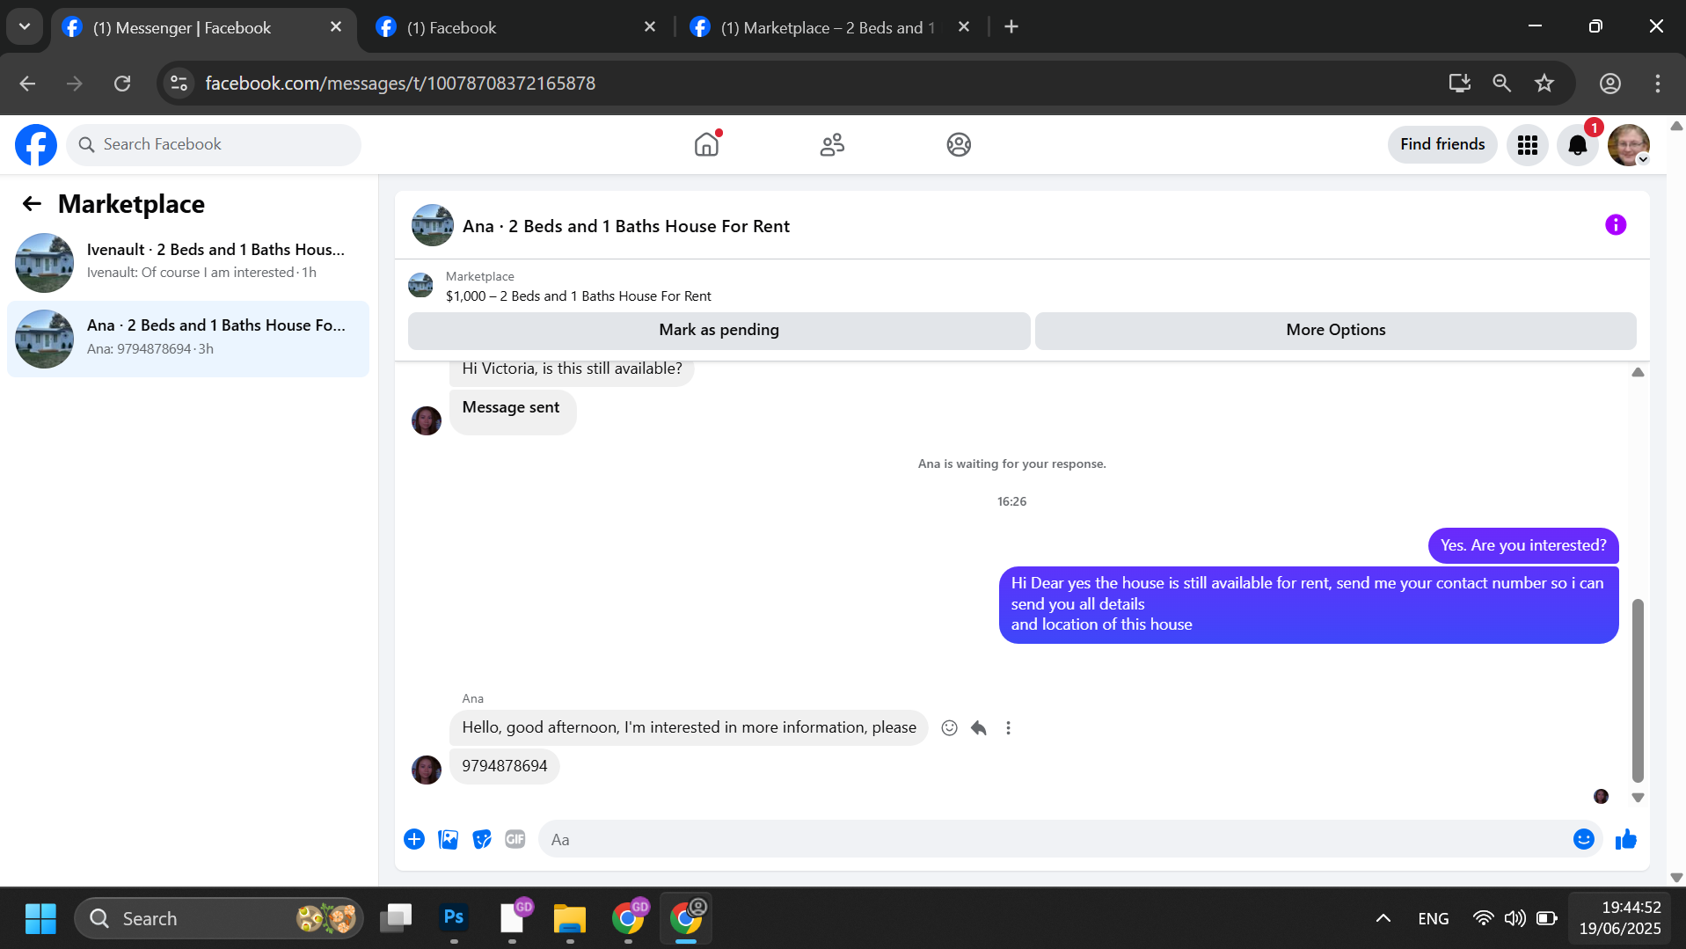The width and height of the screenshot is (1686, 949).
Task: Open the Windows taskbar Search box
Action: [x=219, y=919]
